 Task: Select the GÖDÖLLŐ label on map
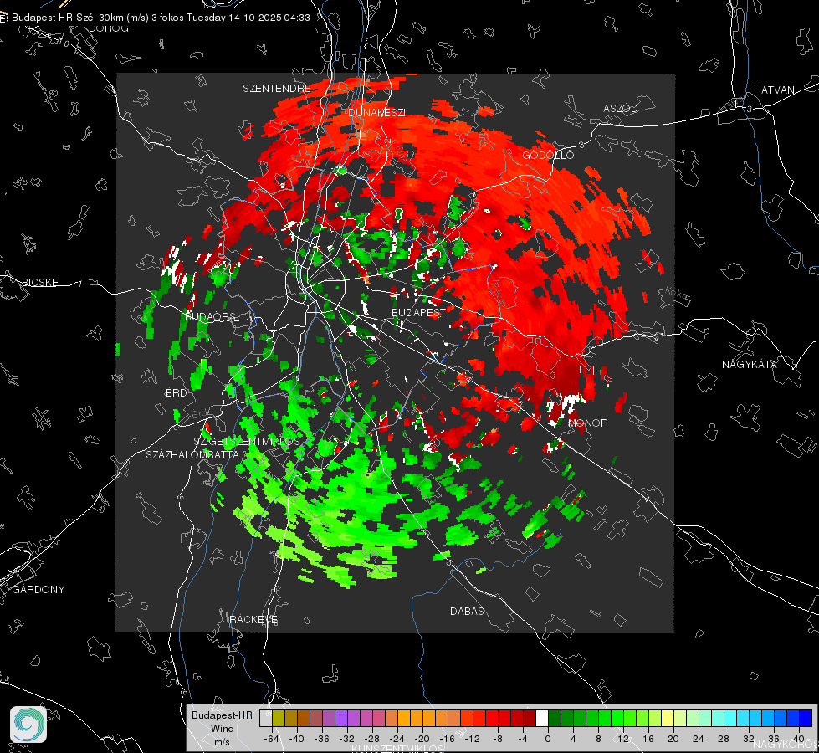point(548,155)
